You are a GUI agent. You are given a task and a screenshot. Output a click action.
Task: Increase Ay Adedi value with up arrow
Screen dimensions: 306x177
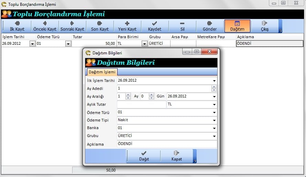(214, 87)
